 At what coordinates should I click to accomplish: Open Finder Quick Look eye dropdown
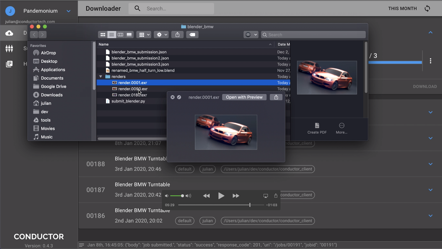click(x=251, y=35)
